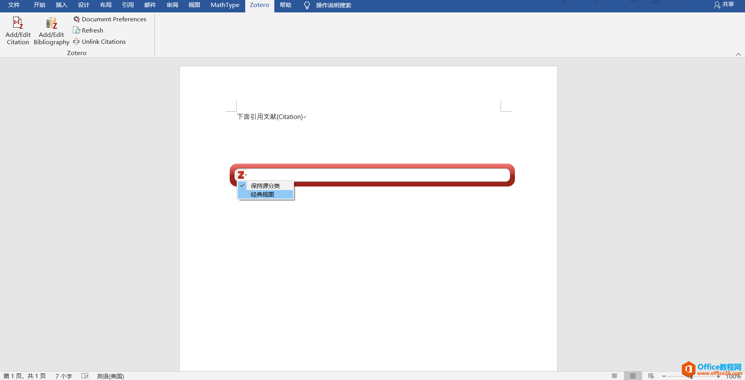Switch to the MathType tab
This screenshot has width=745, height=380.
[x=225, y=5]
